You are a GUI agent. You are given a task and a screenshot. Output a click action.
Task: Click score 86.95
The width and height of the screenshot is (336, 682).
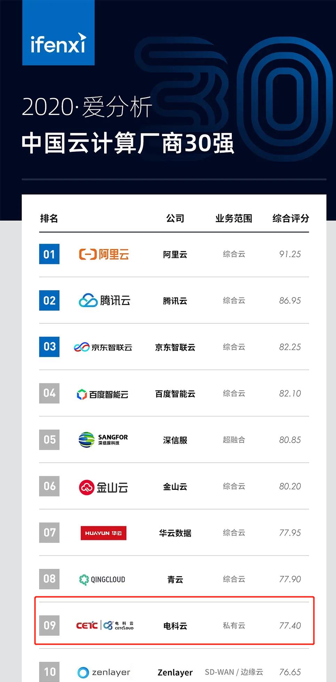tap(290, 301)
